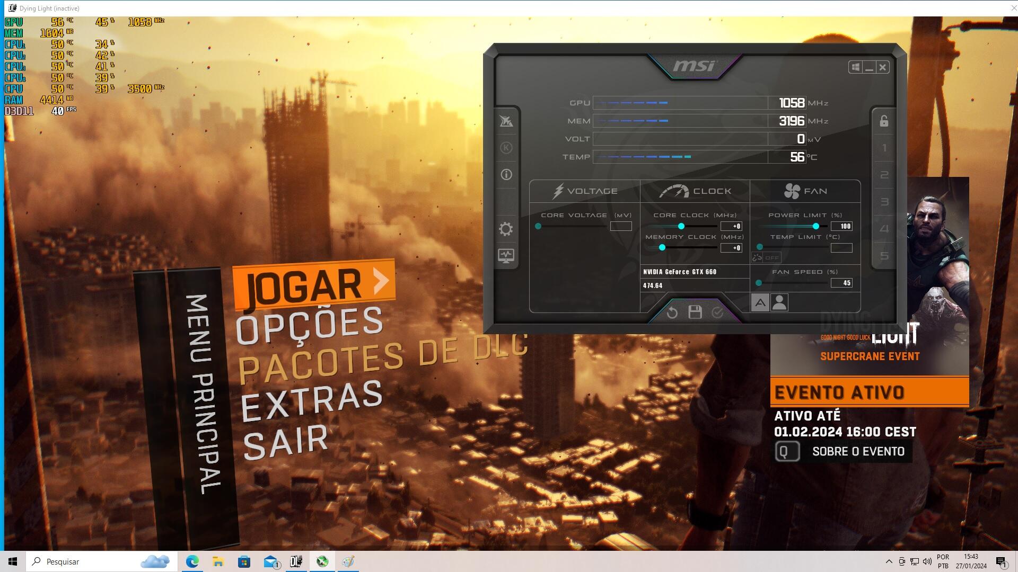This screenshot has width=1018, height=572.
Task: Toggle the profile lock padlock icon
Action: [884, 121]
